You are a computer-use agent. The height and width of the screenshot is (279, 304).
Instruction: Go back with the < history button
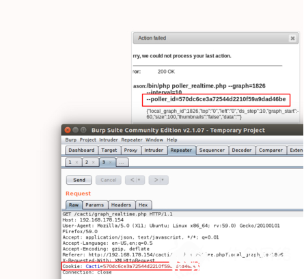coord(135,180)
